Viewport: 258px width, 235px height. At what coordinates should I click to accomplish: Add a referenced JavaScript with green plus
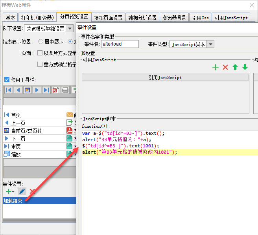pos(216,67)
